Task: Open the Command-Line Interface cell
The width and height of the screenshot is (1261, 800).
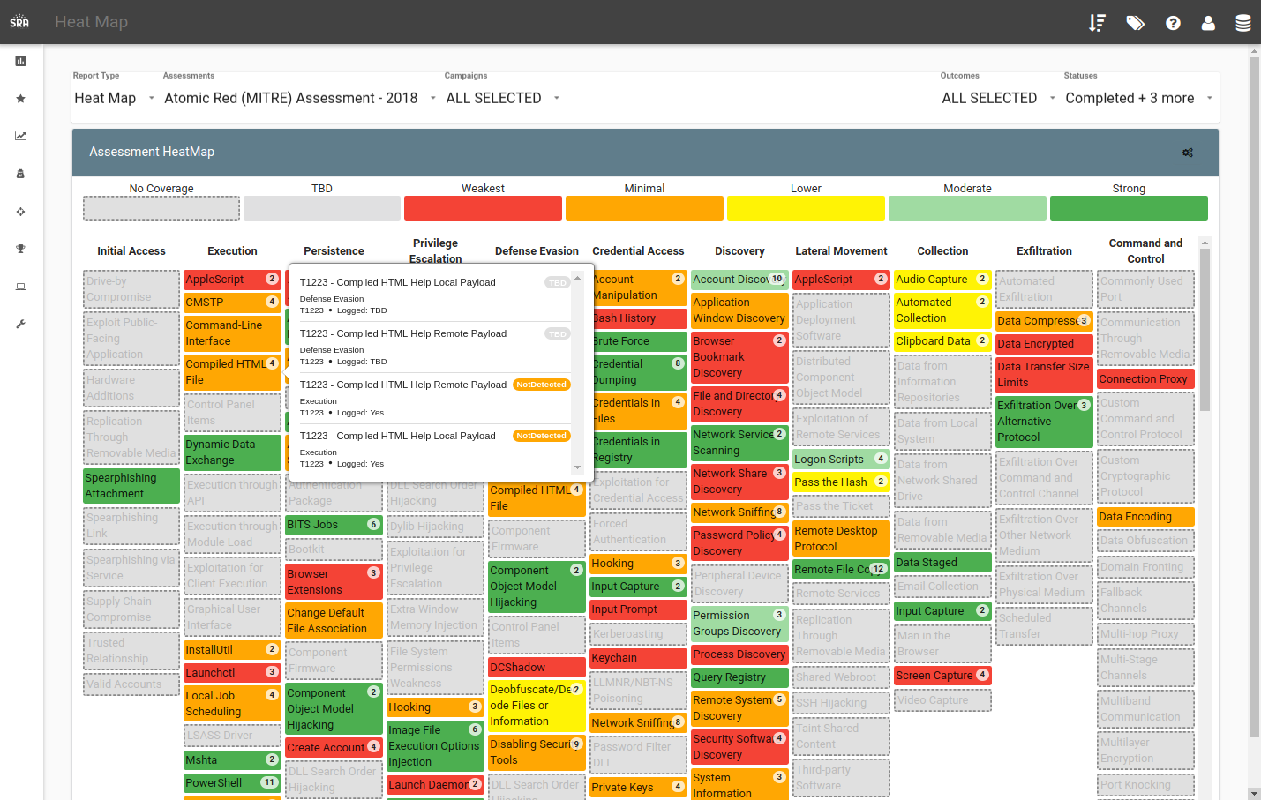Action: (232, 333)
